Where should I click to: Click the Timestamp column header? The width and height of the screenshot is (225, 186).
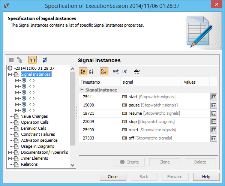pos(90,82)
